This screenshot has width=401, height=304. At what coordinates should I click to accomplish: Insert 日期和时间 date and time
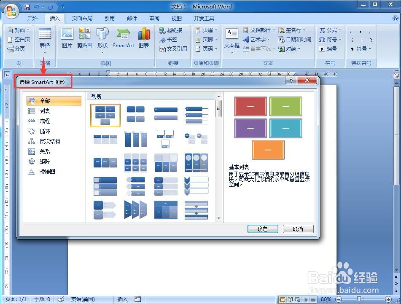pos(295,39)
